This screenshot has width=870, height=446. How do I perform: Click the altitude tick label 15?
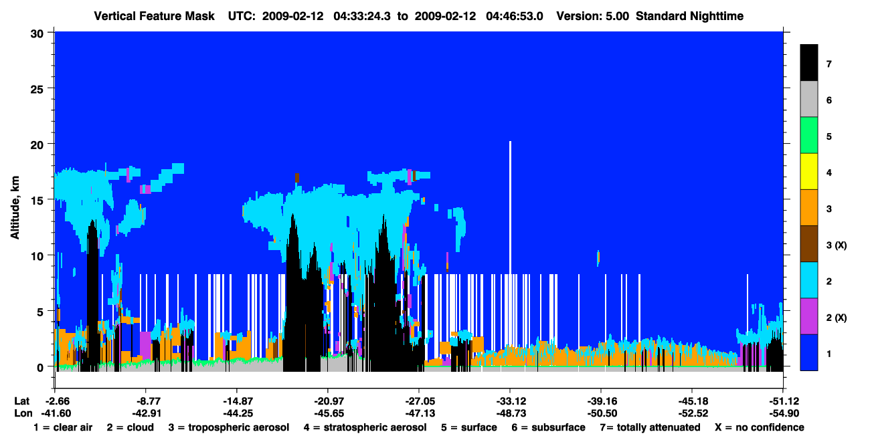[x=39, y=199]
